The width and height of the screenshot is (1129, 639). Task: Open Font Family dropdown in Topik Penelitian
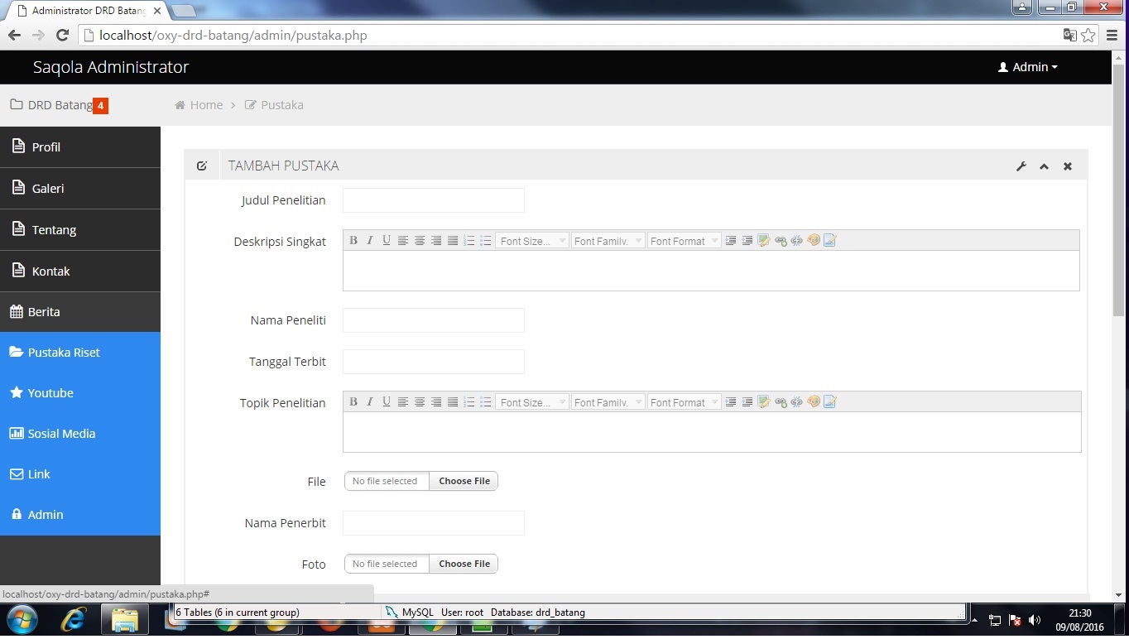[608, 402]
